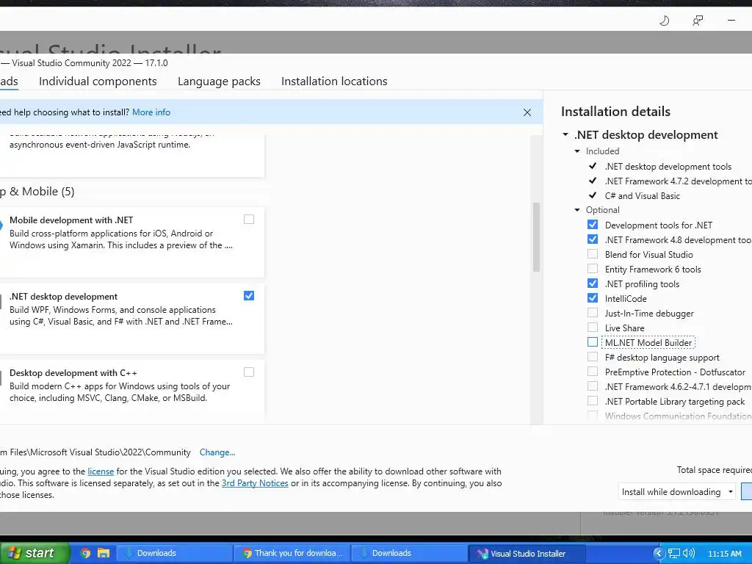Activate Visual Studio Installer taskbar item
This screenshot has height=564, width=752.
(x=527, y=553)
